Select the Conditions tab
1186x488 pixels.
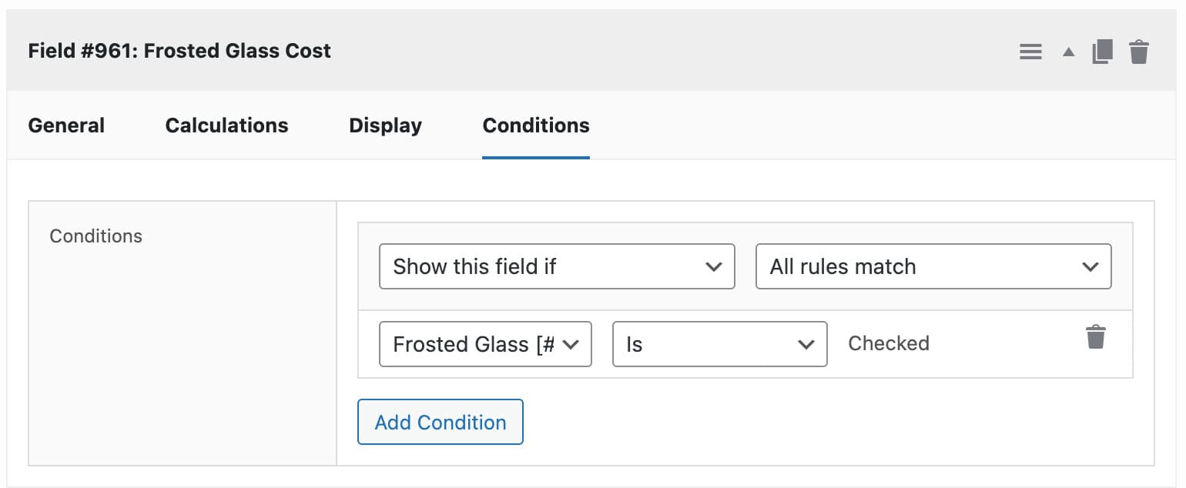click(535, 125)
